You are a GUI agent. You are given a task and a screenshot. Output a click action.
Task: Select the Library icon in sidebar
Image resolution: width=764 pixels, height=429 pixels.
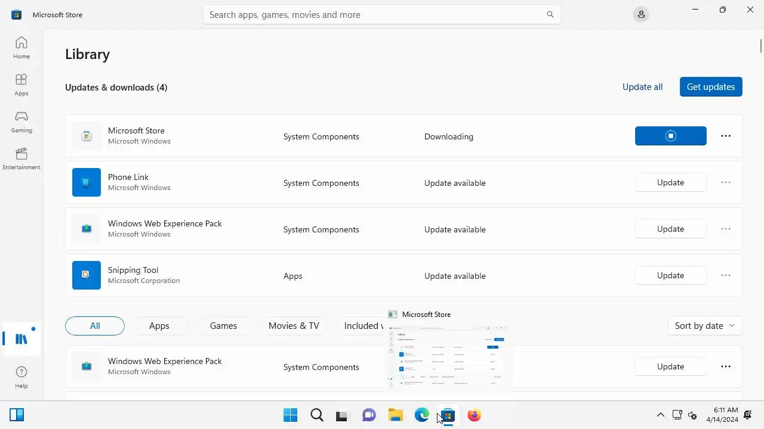click(21, 339)
